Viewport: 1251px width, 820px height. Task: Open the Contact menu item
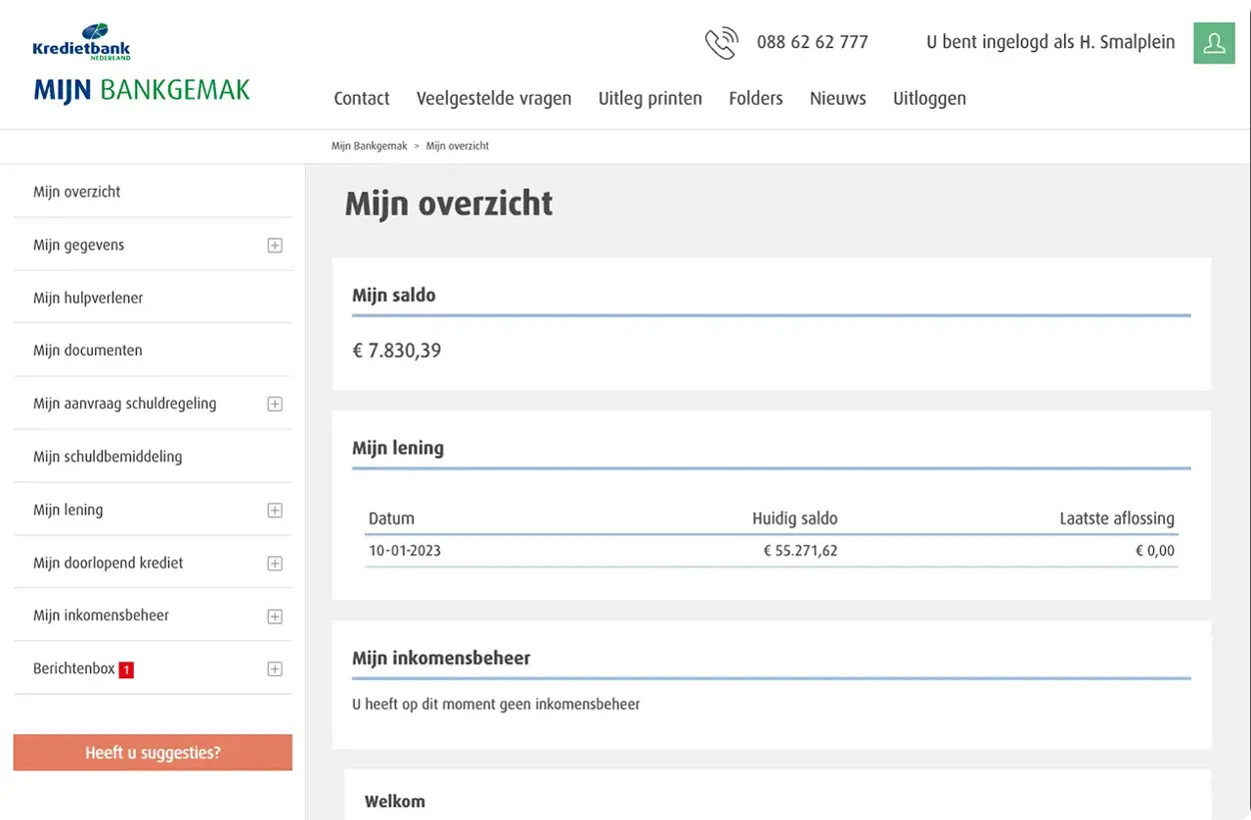pyautogui.click(x=362, y=98)
